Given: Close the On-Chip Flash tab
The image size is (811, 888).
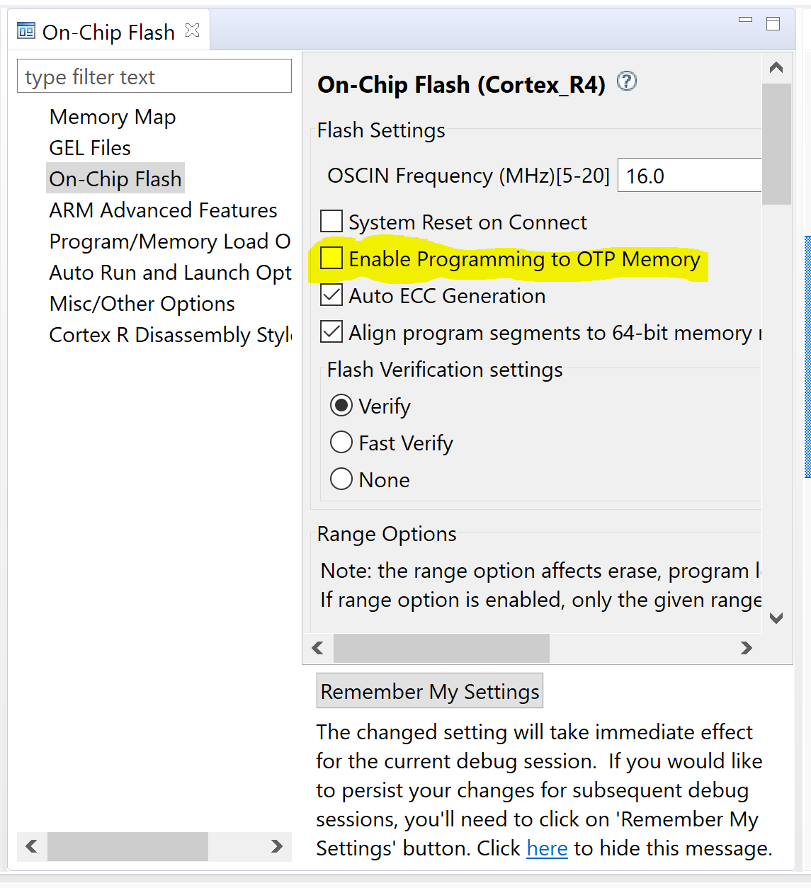Looking at the screenshot, I should [x=192, y=30].
